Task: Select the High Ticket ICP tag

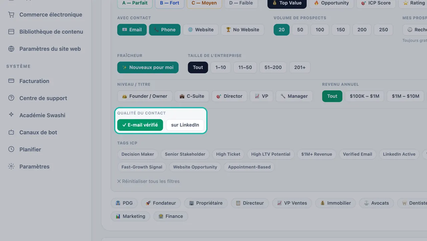Action: [228, 154]
